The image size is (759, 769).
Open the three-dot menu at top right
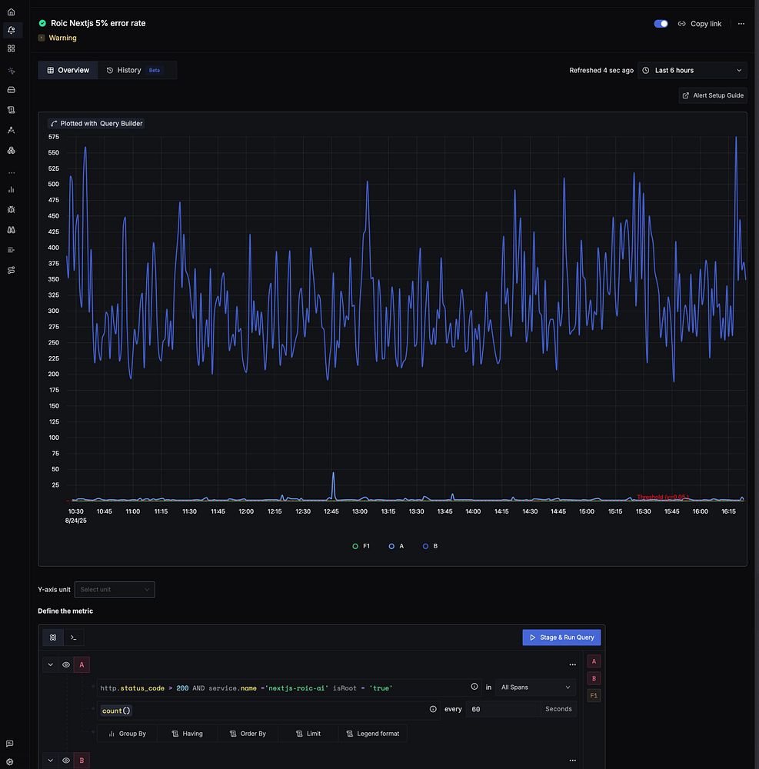click(741, 24)
